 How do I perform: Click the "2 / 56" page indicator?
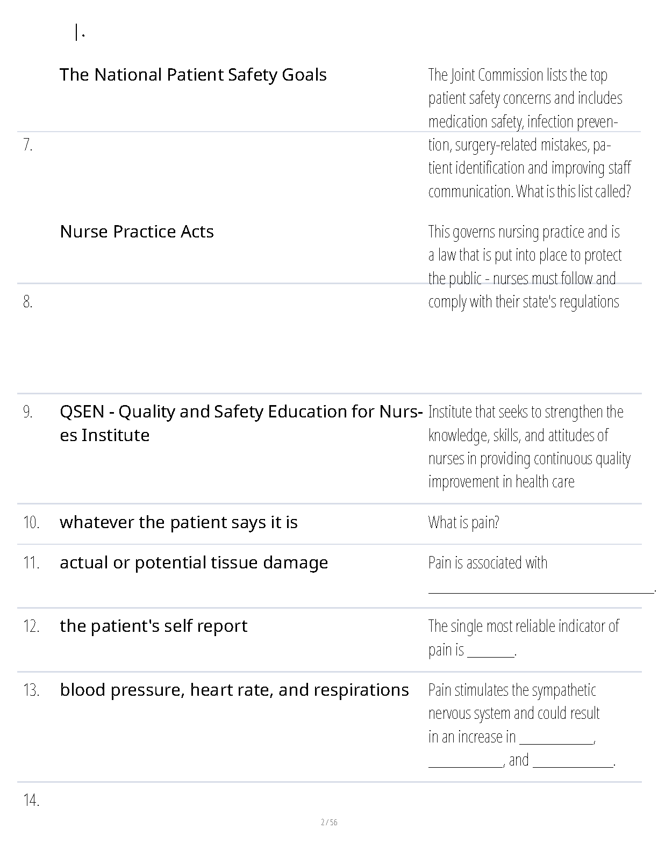(329, 823)
